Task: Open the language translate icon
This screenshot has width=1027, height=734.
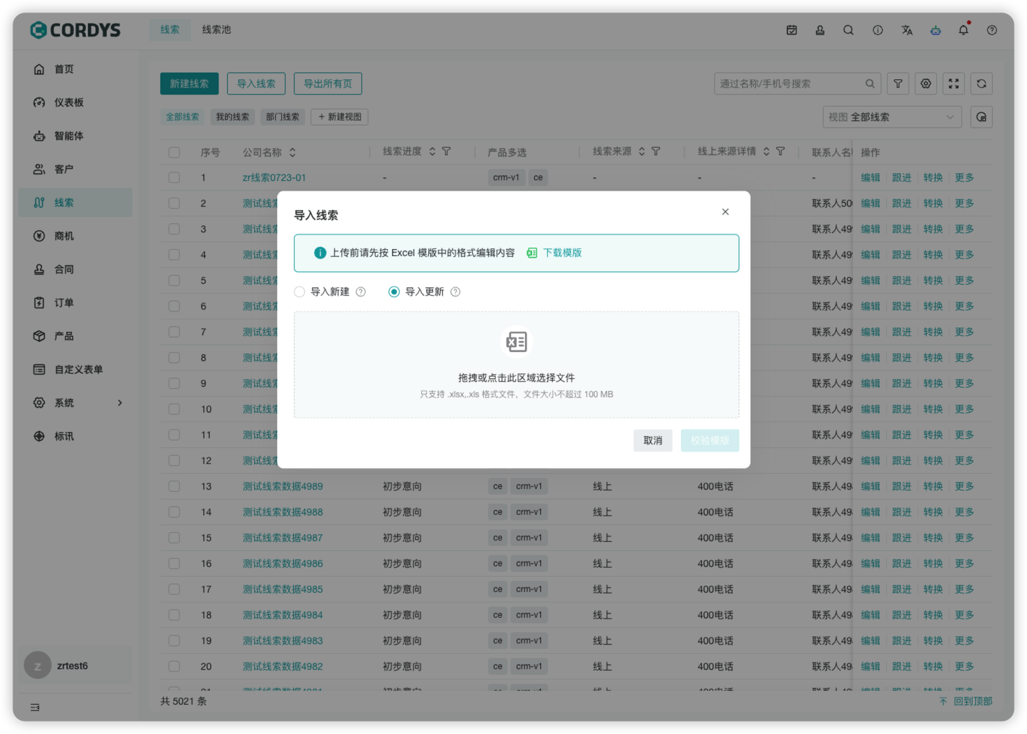Action: pos(907,30)
